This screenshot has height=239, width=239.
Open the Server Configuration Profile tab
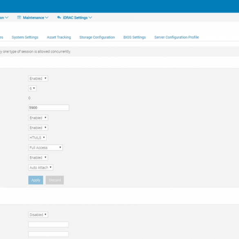click(176, 37)
